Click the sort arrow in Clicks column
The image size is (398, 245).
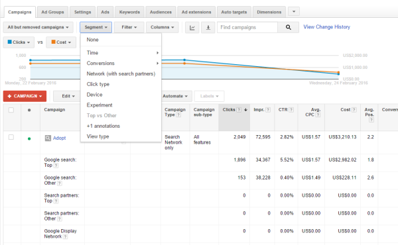[245, 110]
